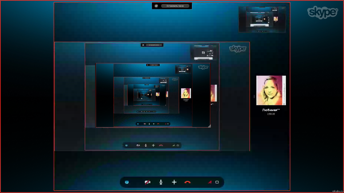344x193 pixels.
Task: Click hang-up icon in first nested faded call bar
Action: 161,145
